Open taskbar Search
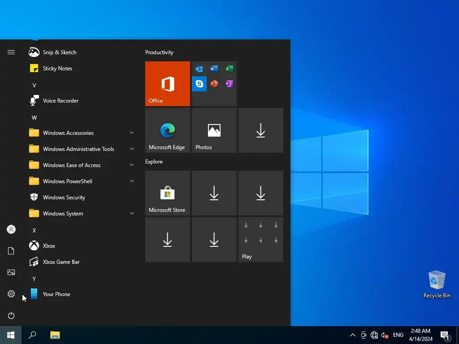The width and height of the screenshot is (459, 344). pos(32,335)
